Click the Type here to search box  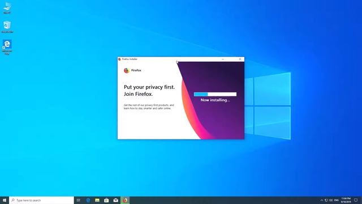pyautogui.click(x=41, y=200)
